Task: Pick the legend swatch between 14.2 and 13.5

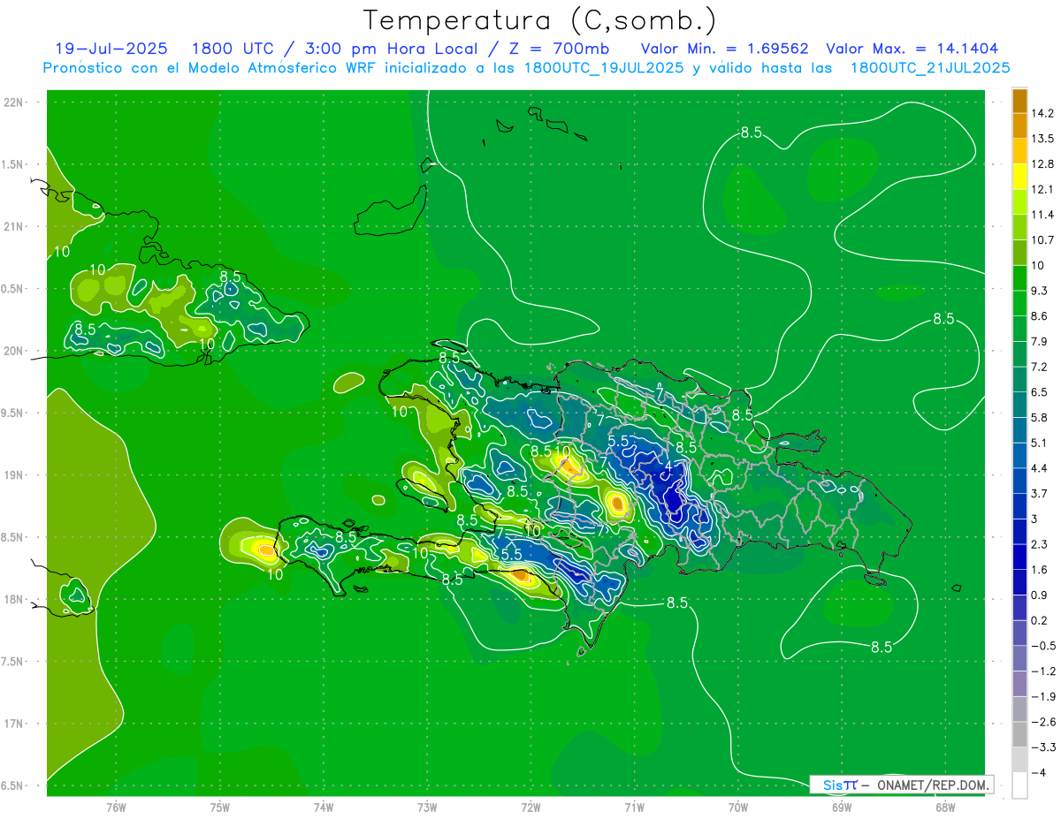Action: tap(1019, 125)
